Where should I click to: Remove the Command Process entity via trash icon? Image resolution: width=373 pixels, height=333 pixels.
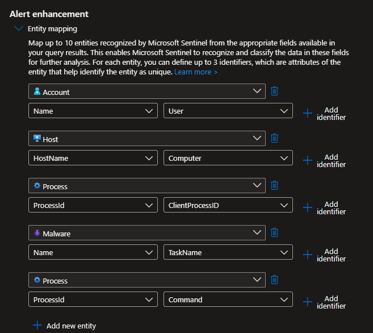[274, 280]
